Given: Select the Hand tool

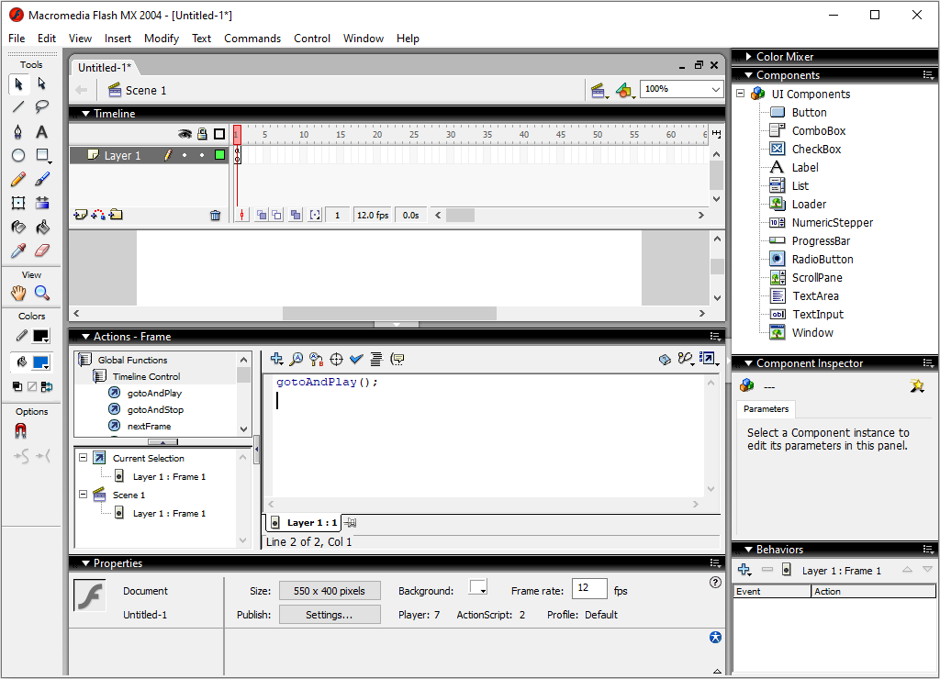Looking at the screenshot, I should 18,293.
